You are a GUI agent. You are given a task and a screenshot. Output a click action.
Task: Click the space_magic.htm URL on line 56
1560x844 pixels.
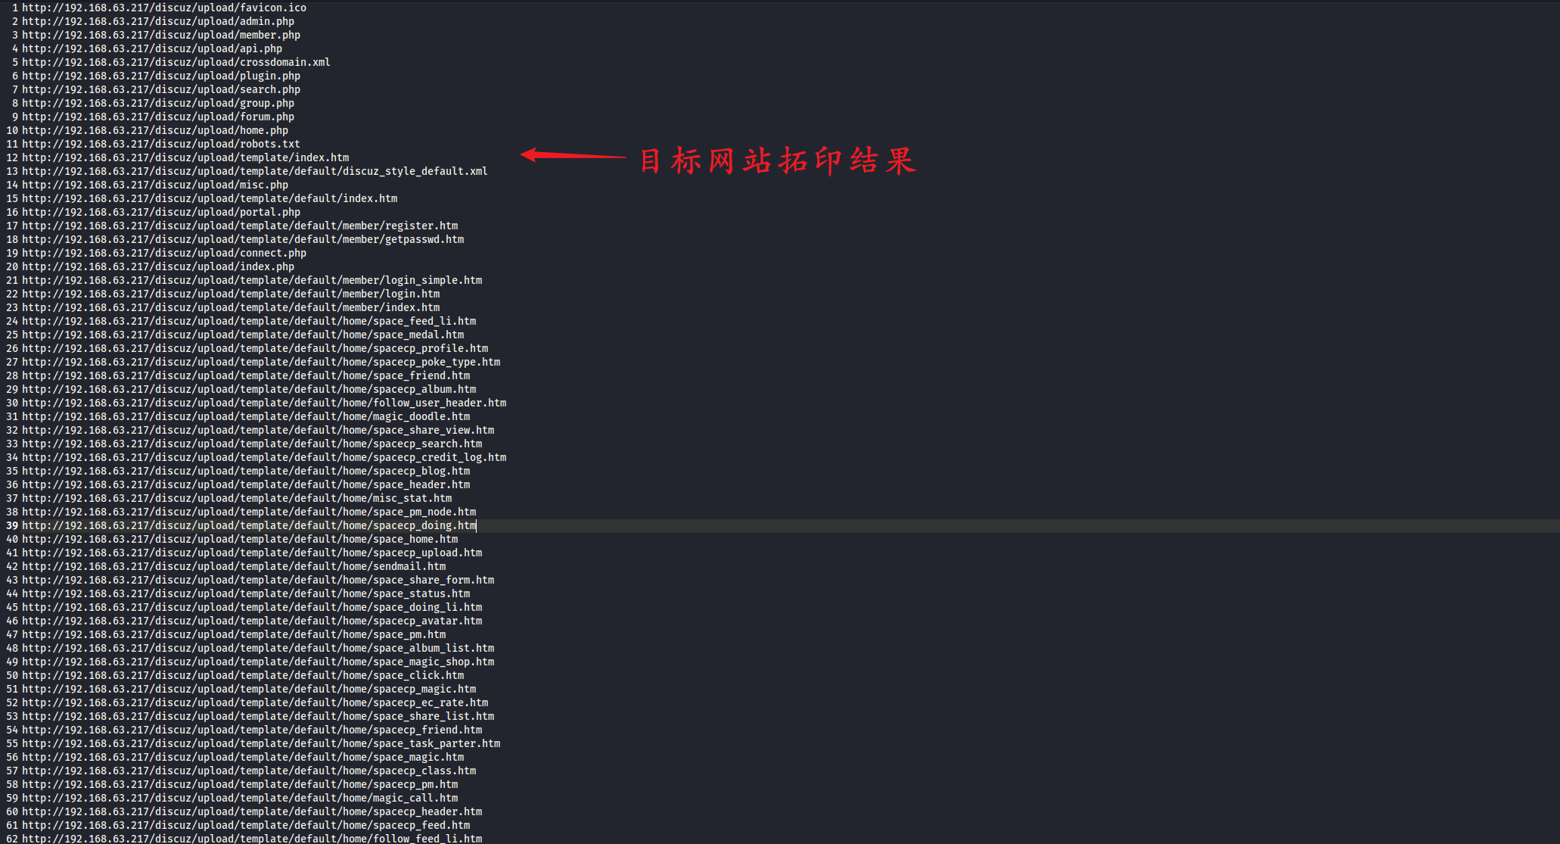point(243,757)
